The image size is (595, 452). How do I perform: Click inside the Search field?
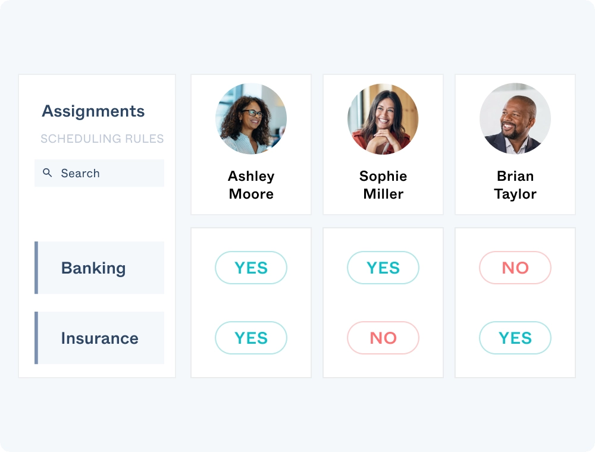(x=99, y=172)
